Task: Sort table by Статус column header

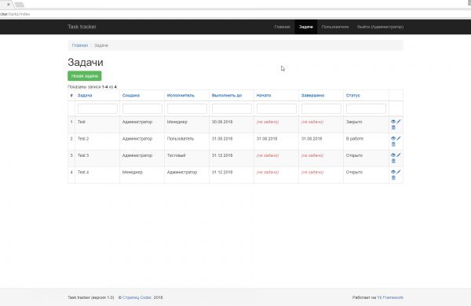Action: coord(353,96)
